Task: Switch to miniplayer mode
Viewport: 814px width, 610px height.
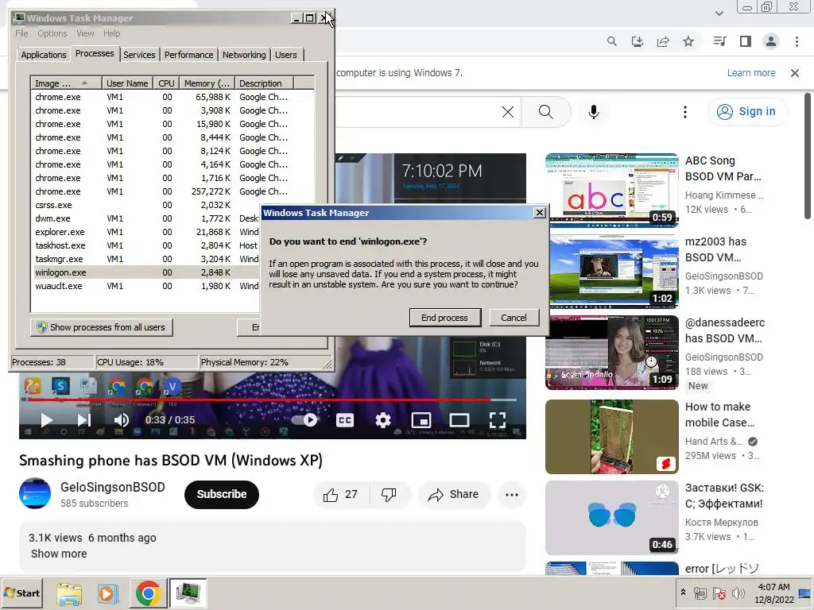Action: (x=421, y=419)
